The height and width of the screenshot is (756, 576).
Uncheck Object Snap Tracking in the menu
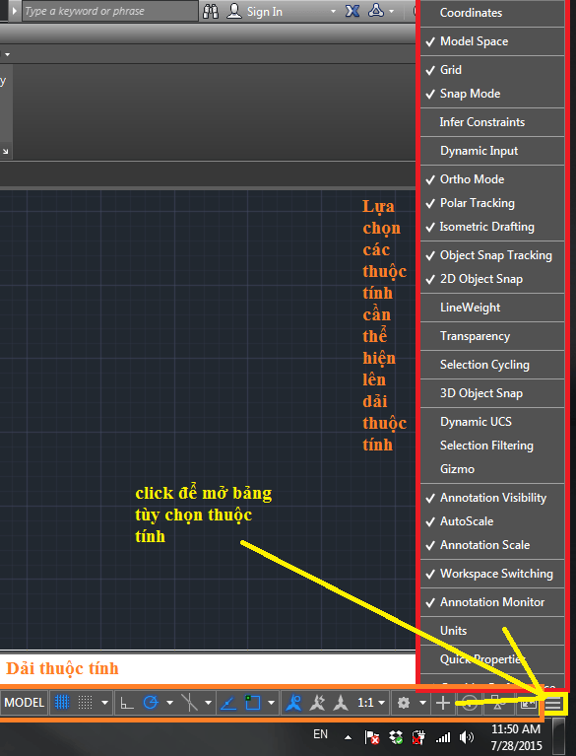tap(492, 255)
